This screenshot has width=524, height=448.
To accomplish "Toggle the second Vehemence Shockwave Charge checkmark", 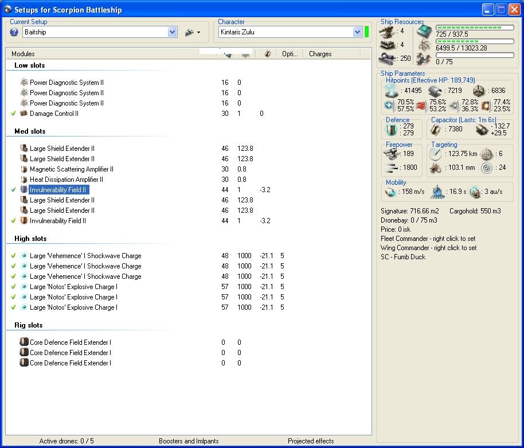I will [x=13, y=266].
